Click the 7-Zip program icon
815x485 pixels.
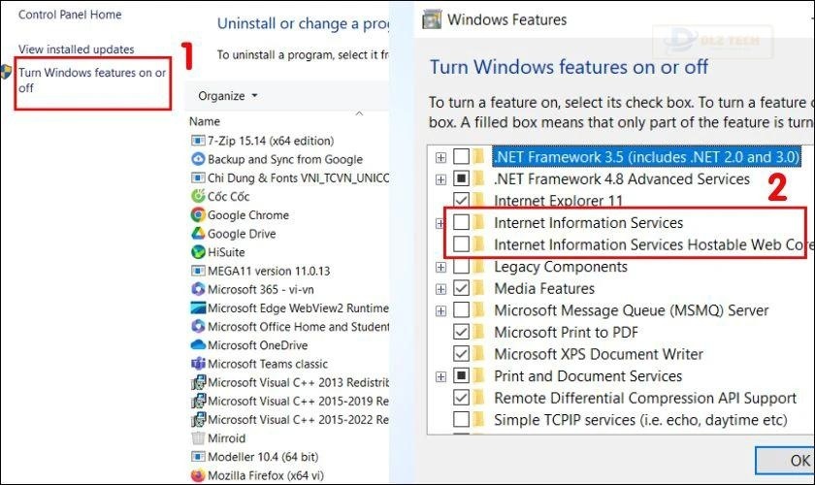pyautogui.click(x=198, y=142)
